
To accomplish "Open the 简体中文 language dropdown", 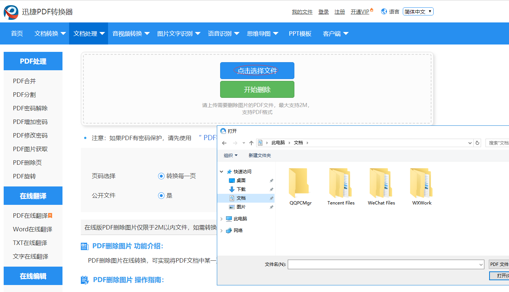I will pyautogui.click(x=418, y=11).
